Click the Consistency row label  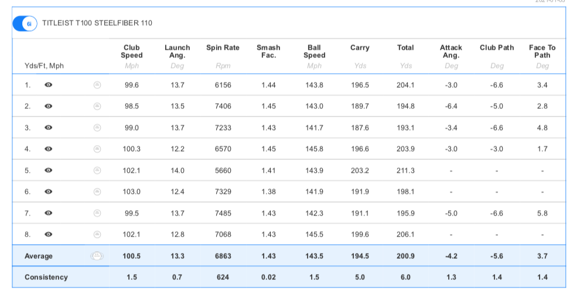tap(46, 277)
